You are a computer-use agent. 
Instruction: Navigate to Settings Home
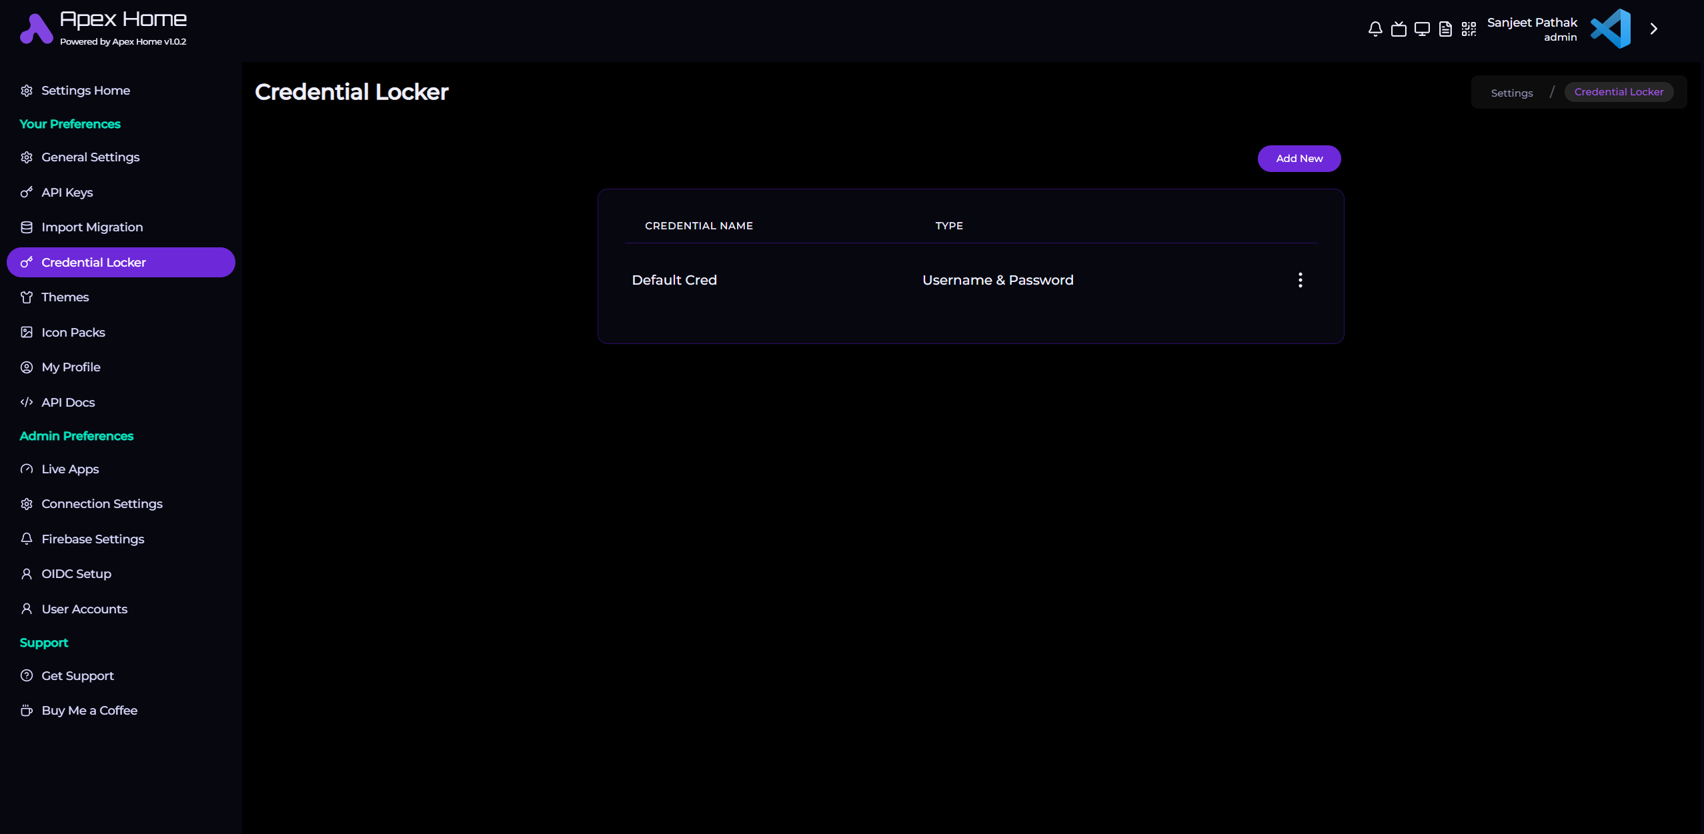pos(85,91)
